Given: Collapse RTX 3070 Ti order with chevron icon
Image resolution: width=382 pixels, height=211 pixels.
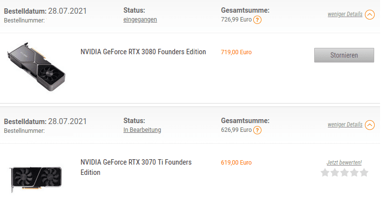Looking at the screenshot, I should pos(370,125).
